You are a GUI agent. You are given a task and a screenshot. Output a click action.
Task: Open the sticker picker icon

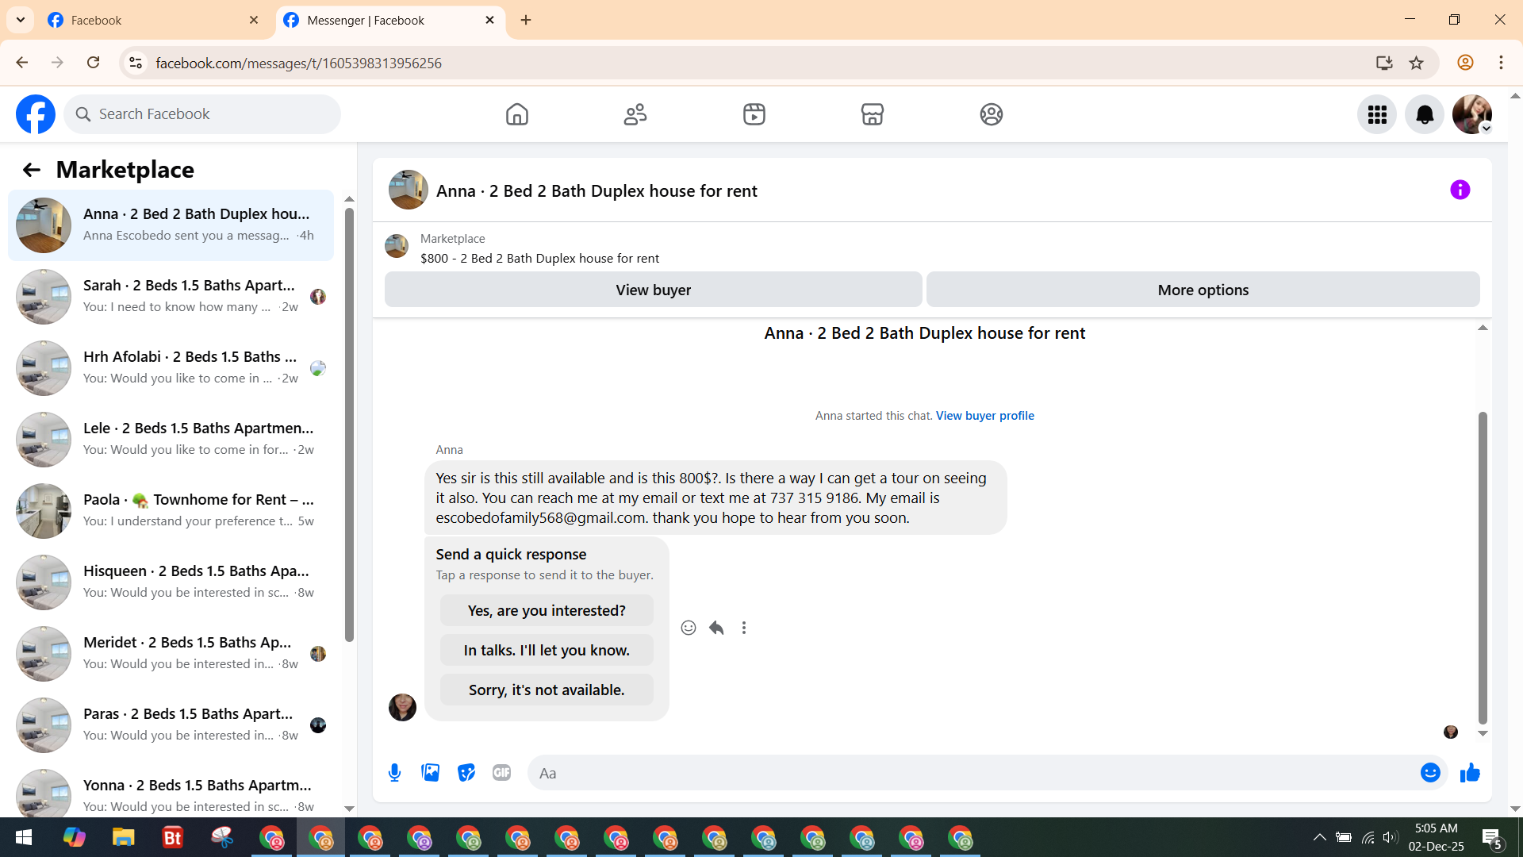(x=466, y=773)
